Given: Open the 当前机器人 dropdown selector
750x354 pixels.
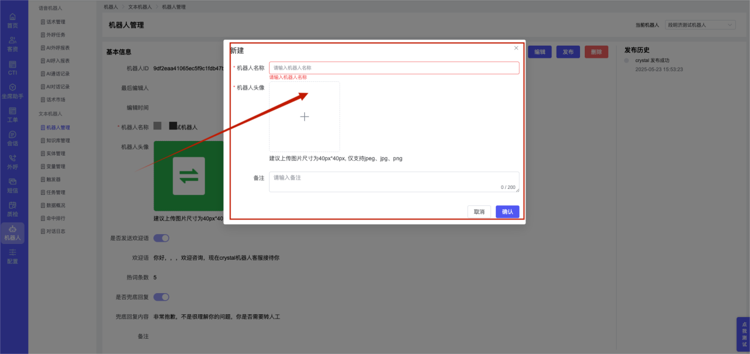Looking at the screenshot, I should (x=700, y=25).
